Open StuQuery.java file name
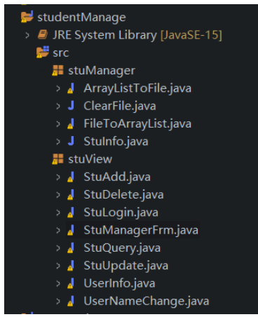The image size is (258, 317). pyautogui.click(x=122, y=248)
